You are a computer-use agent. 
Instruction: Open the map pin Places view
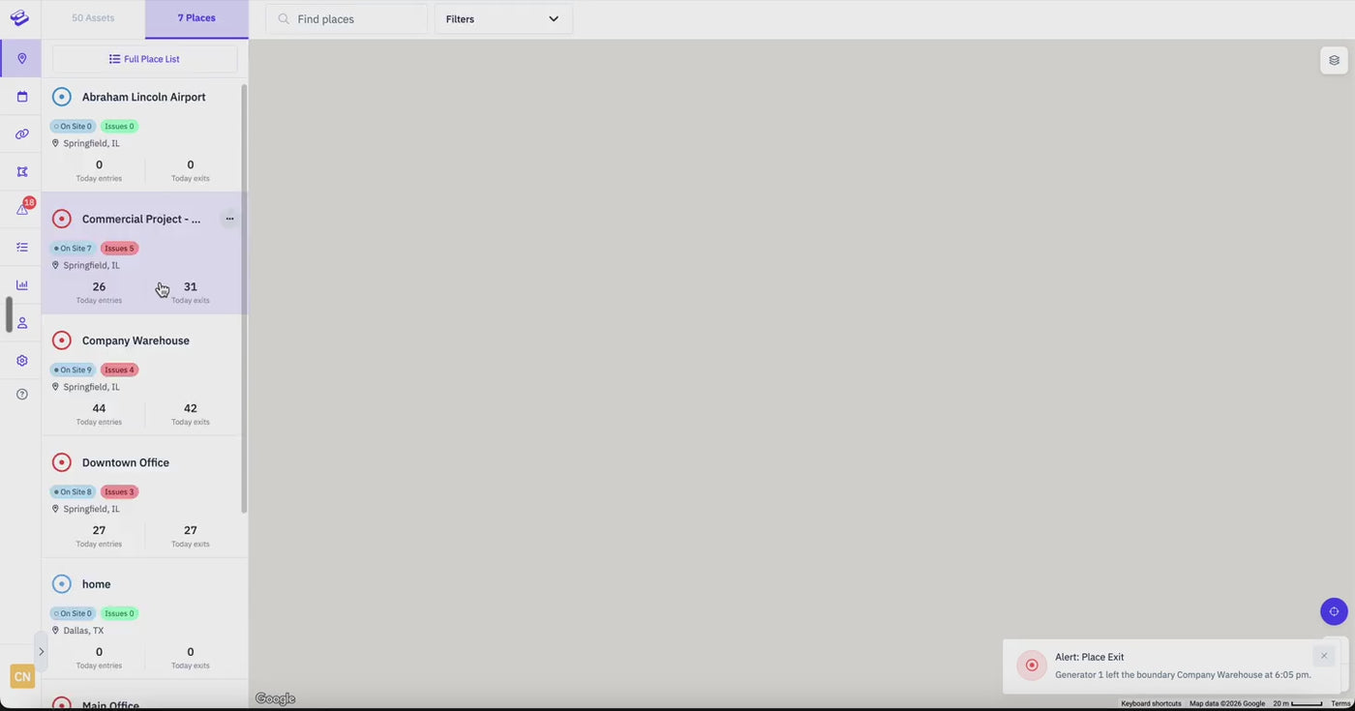point(21,59)
